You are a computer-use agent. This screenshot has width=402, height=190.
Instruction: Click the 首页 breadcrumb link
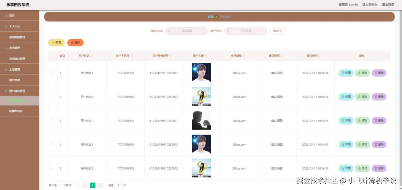211,17
